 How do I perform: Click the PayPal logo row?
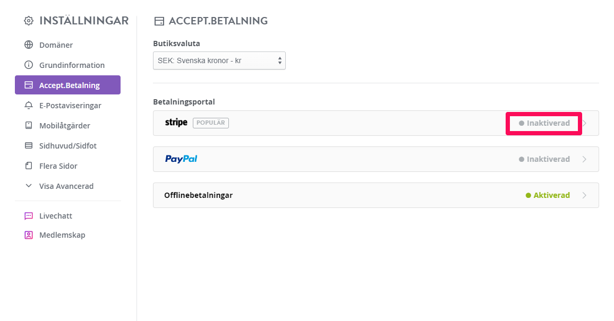click(376, 159)
